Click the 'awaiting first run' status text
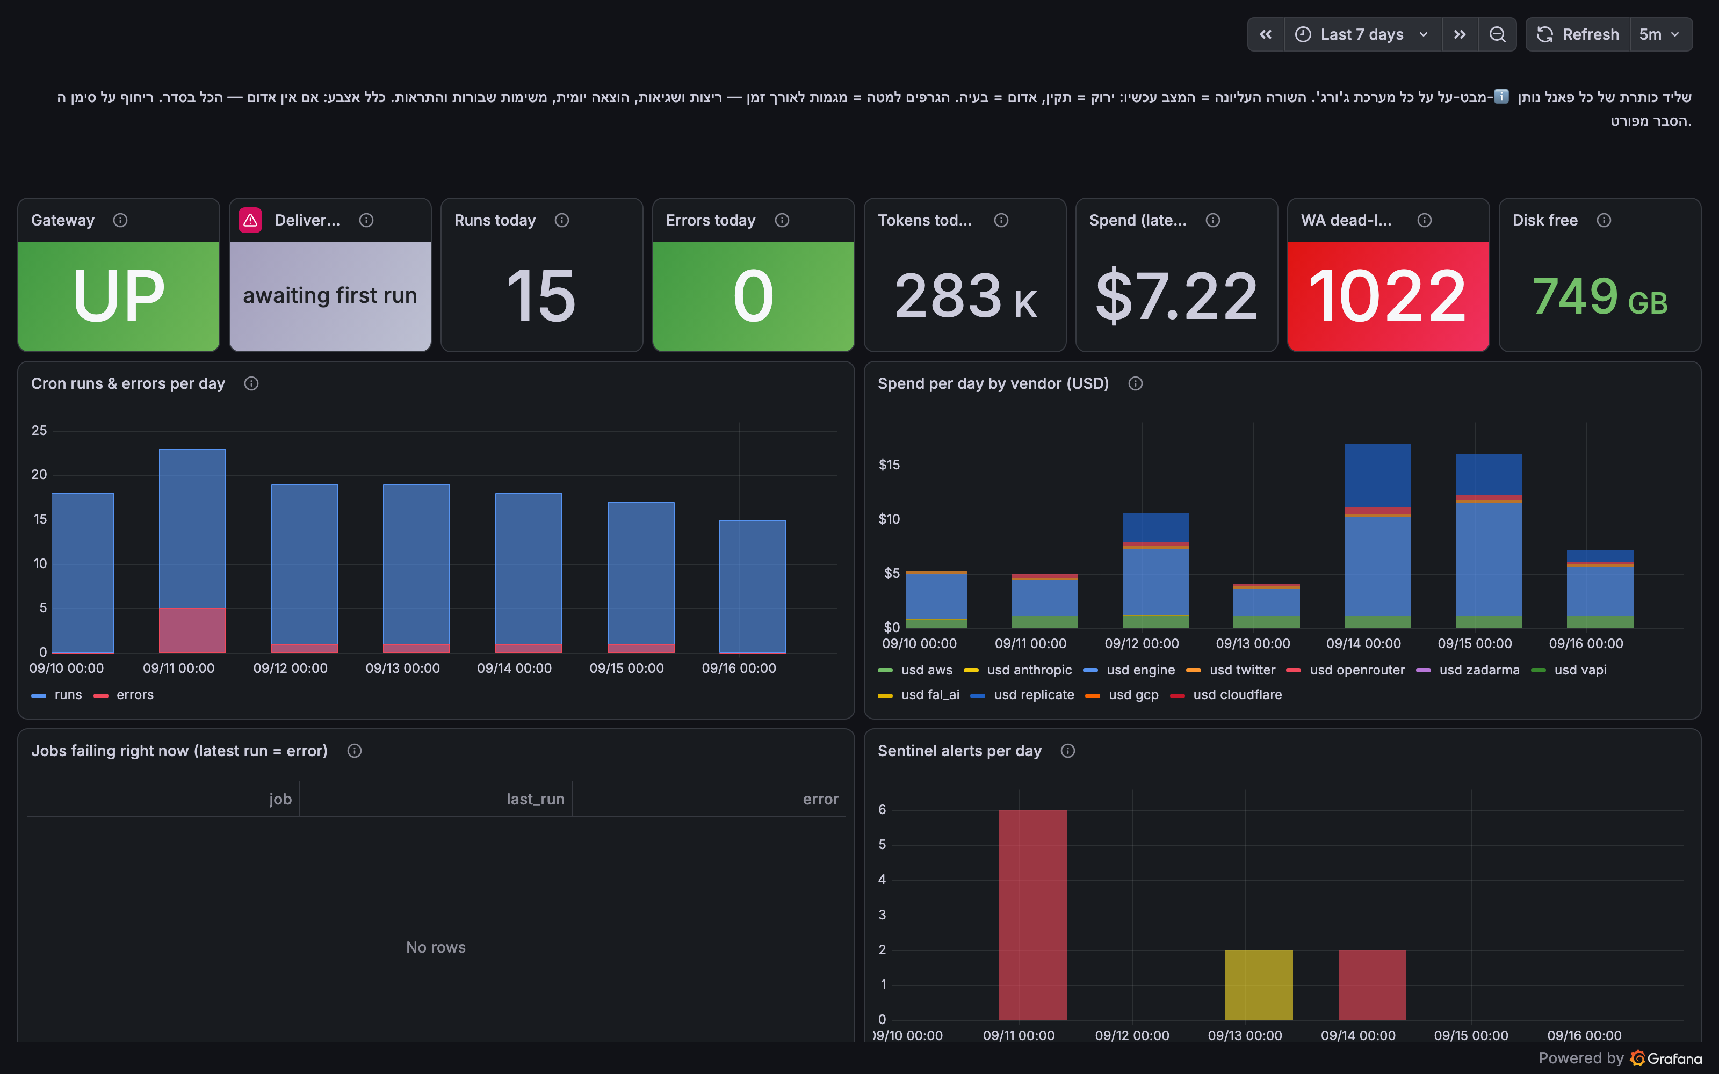Screen dimensions: 1719x1074 tap(330, 295)
